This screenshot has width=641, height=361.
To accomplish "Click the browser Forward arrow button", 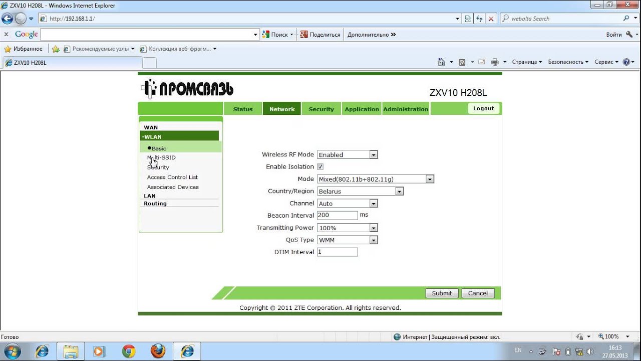I will pos(21,19).
